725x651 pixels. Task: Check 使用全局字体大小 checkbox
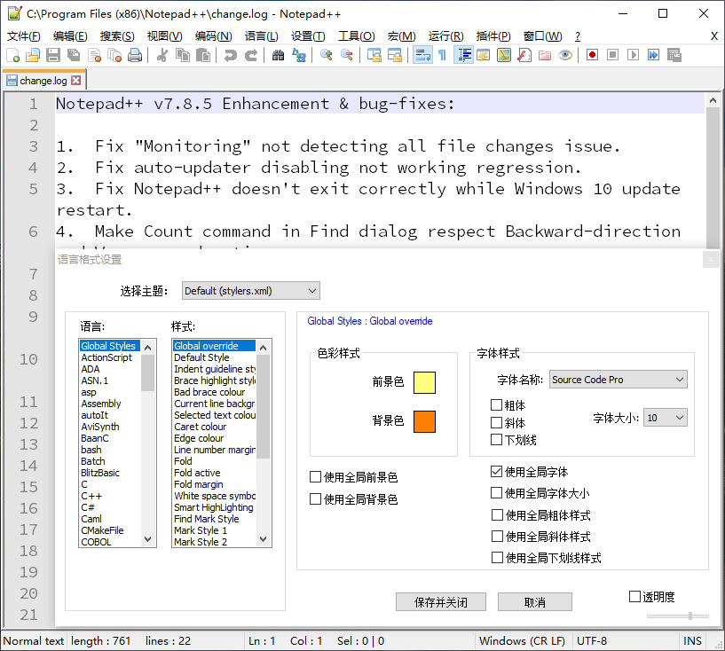pyautogui.click(x=496, y=493)
